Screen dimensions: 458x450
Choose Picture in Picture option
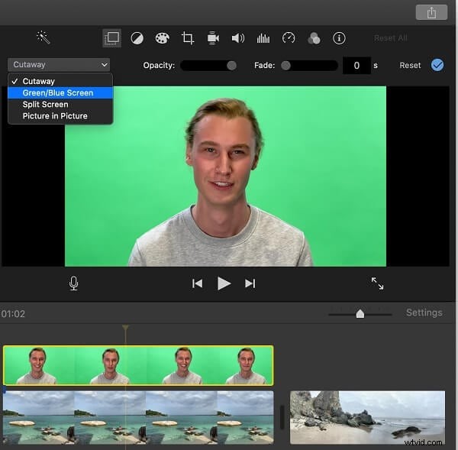pos(60,116)
